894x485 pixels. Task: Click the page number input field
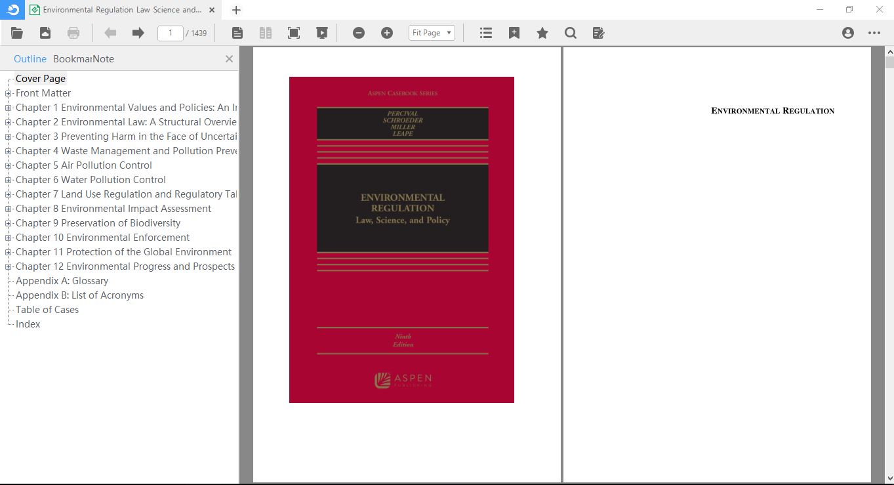click(171, 33)
